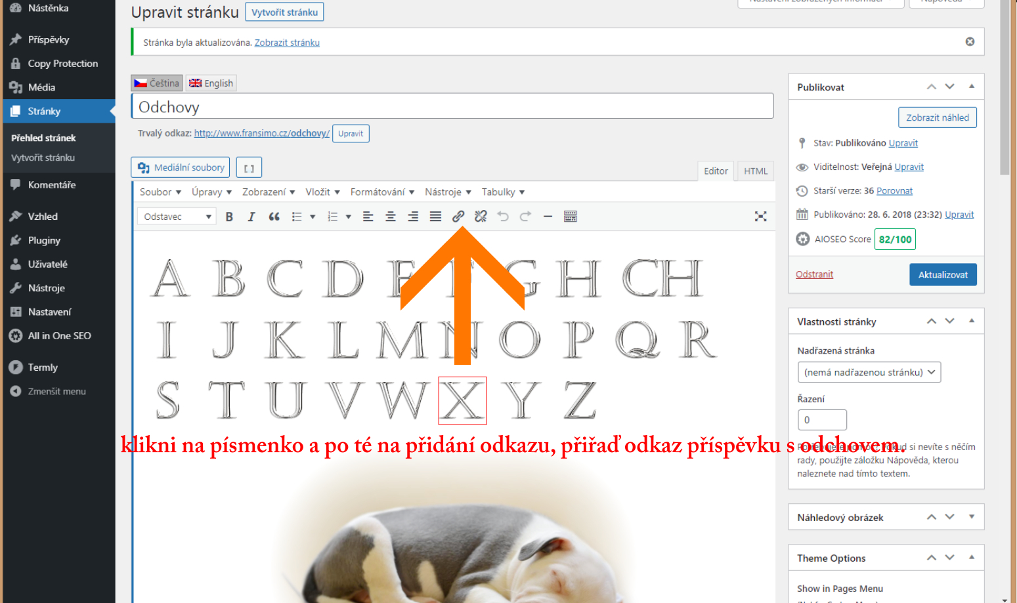Open Nastavení in the sidebar

49,312
